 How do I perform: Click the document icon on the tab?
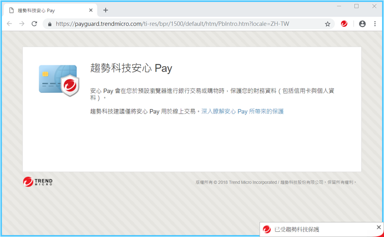11,10
